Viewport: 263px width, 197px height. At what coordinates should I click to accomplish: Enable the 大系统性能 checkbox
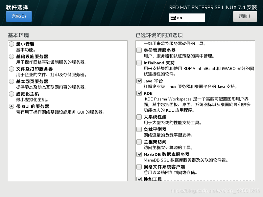(x=139, y=117)
